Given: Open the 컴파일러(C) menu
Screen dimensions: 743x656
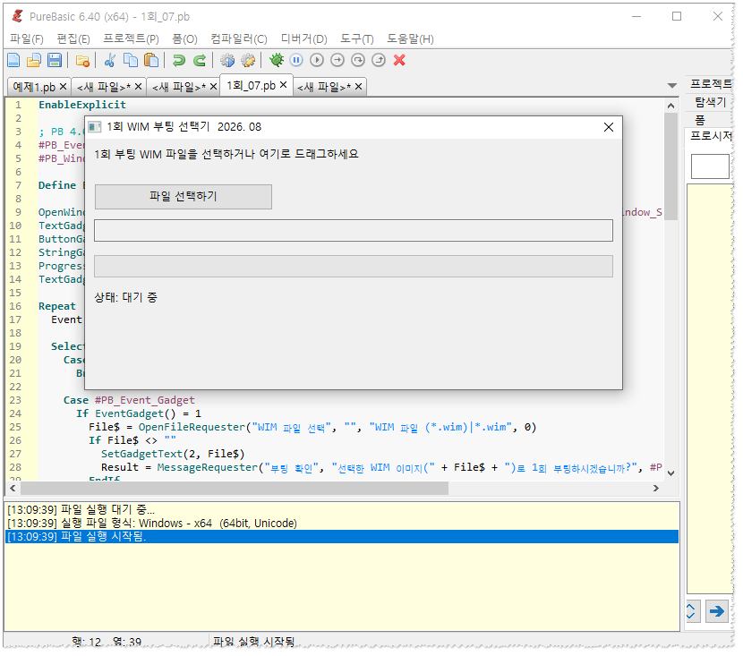Looking at the screenshot, I should [x=239, y=38].
